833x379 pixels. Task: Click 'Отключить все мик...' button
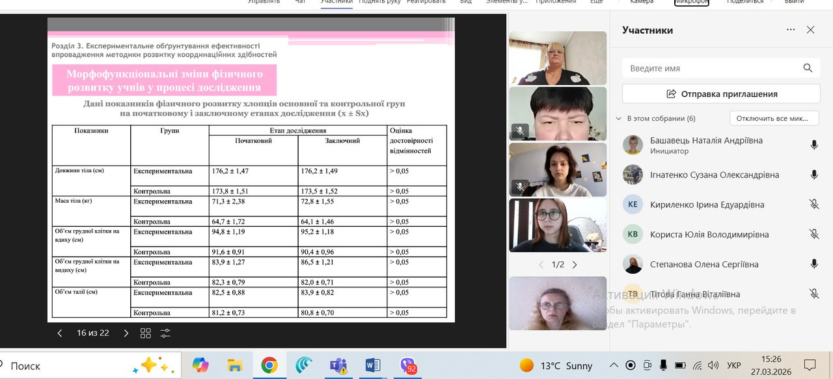(774, 118)
